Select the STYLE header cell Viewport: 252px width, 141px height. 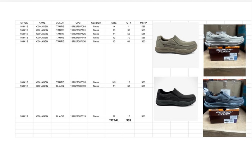(24, 23)
